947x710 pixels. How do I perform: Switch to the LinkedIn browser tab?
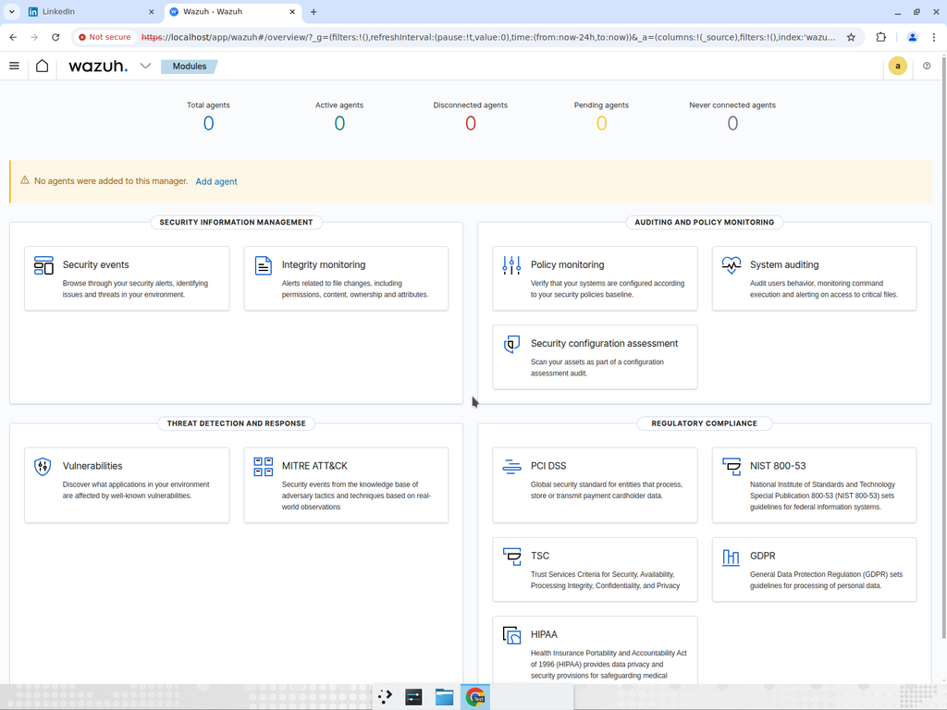(91, 11)
